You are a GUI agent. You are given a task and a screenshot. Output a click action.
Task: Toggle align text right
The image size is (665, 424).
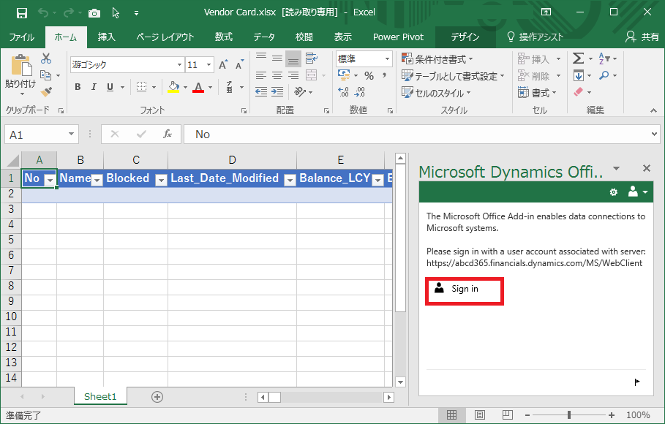(x=293, y=75)
